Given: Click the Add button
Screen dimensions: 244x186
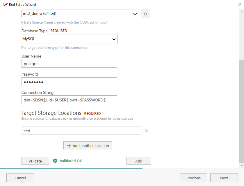Looking at the screenshot, I should coord(139,161).
